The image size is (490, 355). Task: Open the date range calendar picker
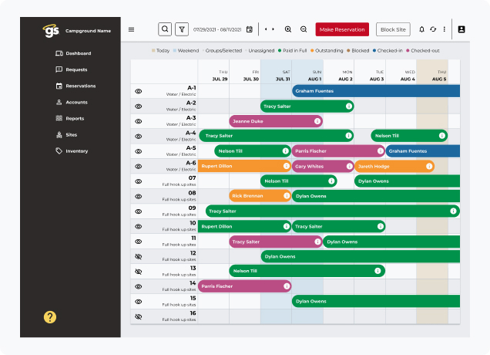click(249, 29)
